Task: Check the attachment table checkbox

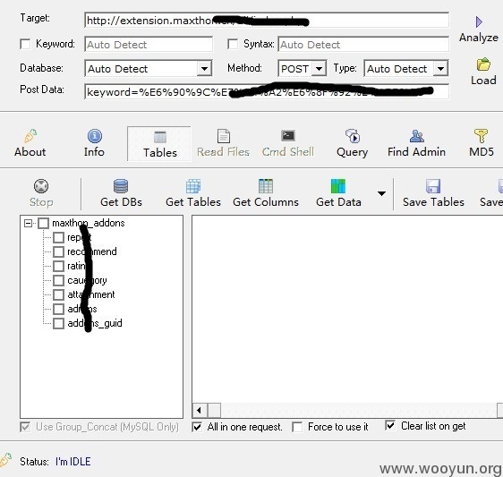Action: tap(58, 294)
